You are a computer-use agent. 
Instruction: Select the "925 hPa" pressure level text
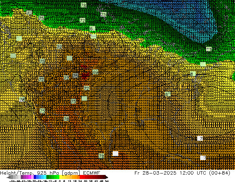pyautogui.click(x=48, y=173)
